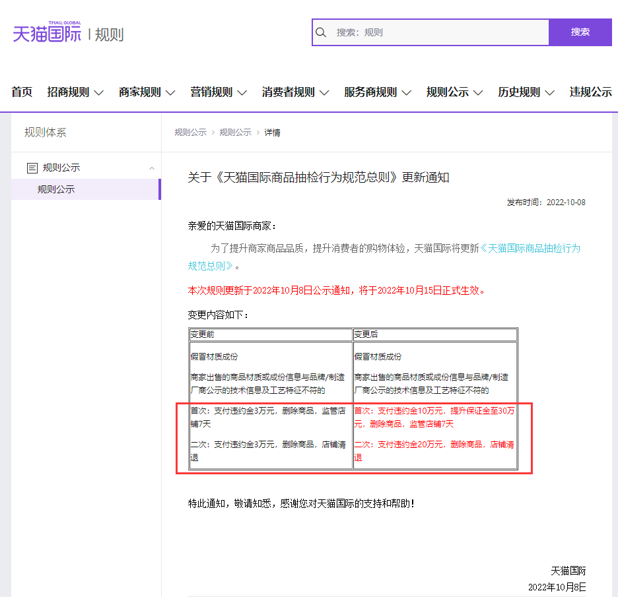
Task: Click the article title about 更新通知
Action: (318, 177)
